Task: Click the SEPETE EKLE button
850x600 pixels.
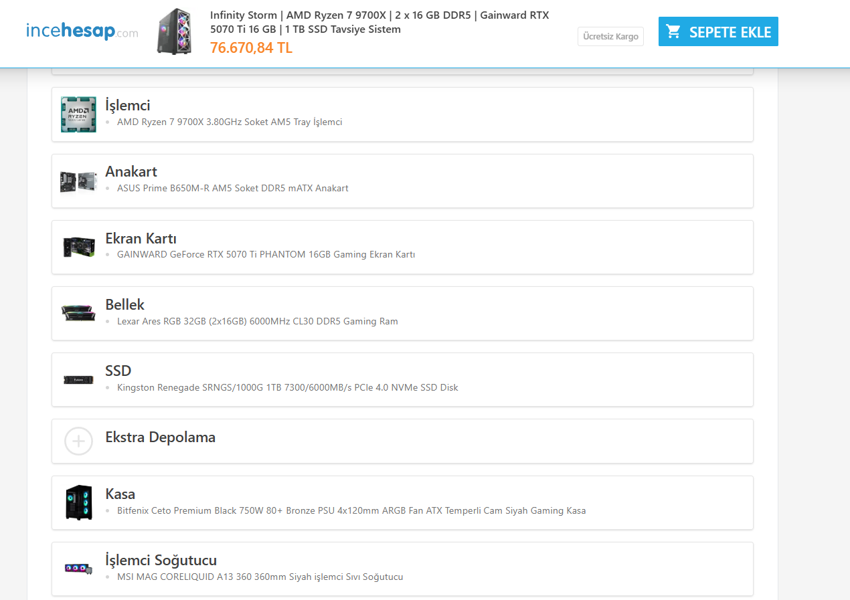Action: (x=718, y=31)
